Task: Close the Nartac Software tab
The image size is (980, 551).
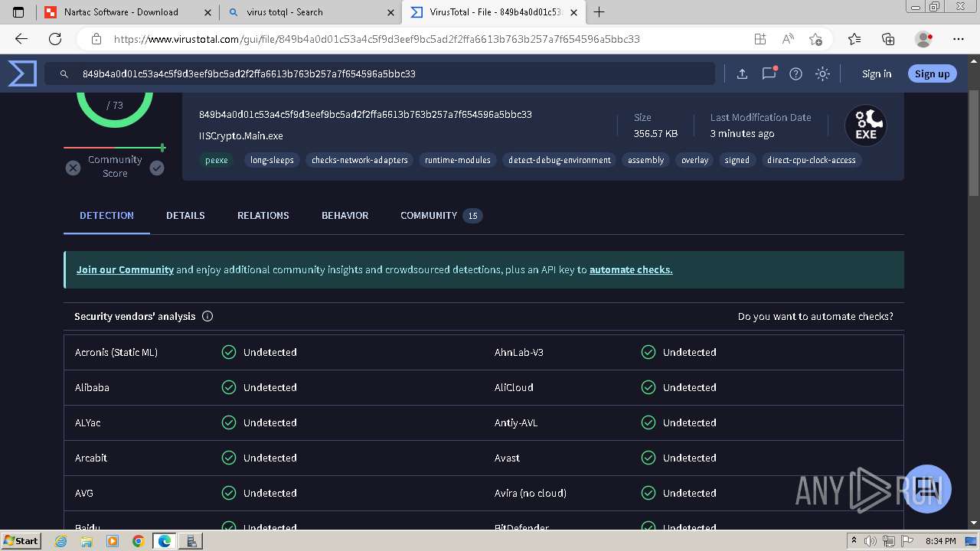Action: click(208, 12)
